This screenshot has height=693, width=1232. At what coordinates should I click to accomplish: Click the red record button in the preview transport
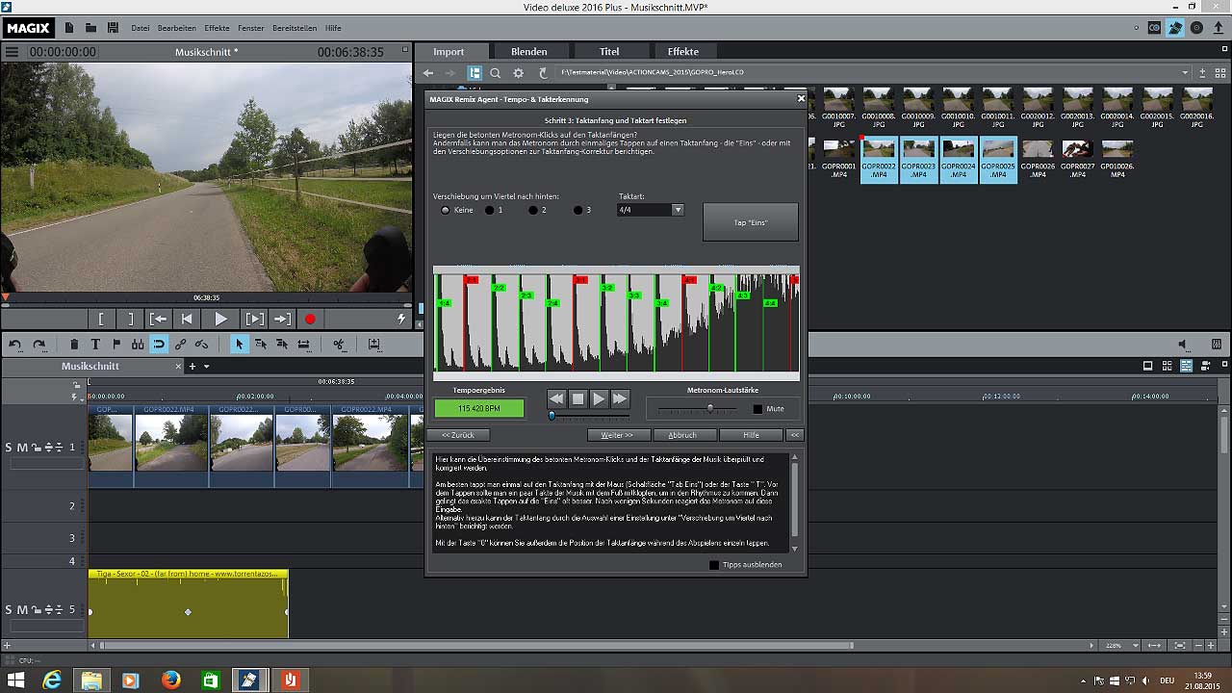pyautogui.click(x=310, y=320)
